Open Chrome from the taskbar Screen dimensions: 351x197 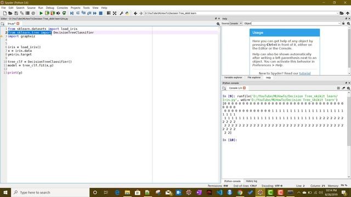[x=240, y=192]
